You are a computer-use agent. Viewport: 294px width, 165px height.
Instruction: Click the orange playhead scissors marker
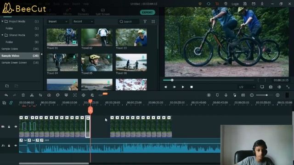click(90, 110)
